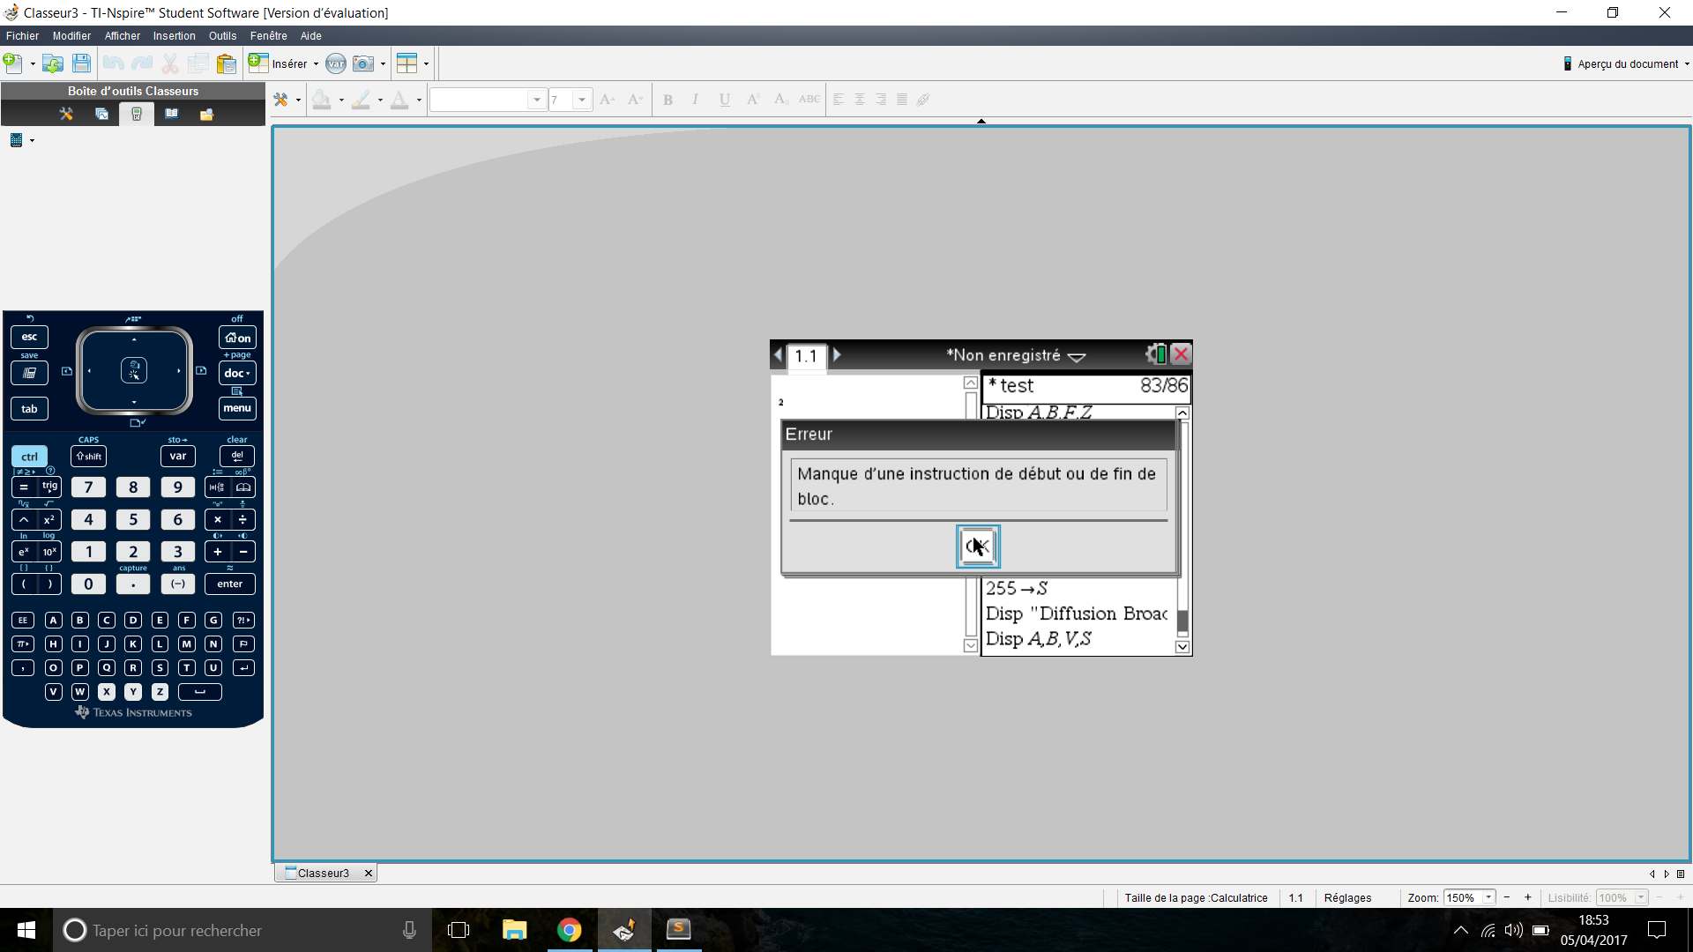
Task: Click the home on key on keypad
Action: coord(237,338)
